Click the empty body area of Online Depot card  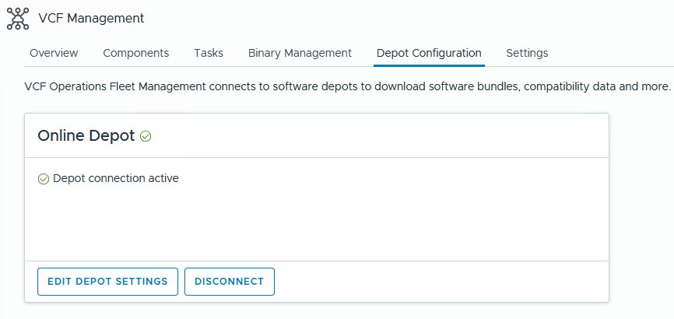click(316, 222)
